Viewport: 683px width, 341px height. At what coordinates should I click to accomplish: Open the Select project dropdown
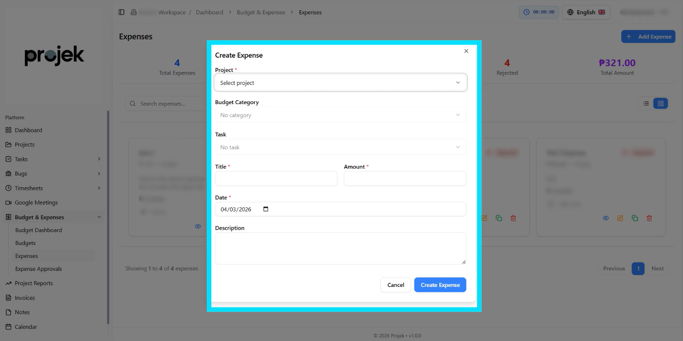(x=340, y=83)
